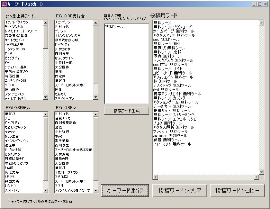The width and height of the screenshot is (270, 209).
Task: Click 無料ツール ダウンロード line in 投稿用ワード
Action: click(173, 27)
